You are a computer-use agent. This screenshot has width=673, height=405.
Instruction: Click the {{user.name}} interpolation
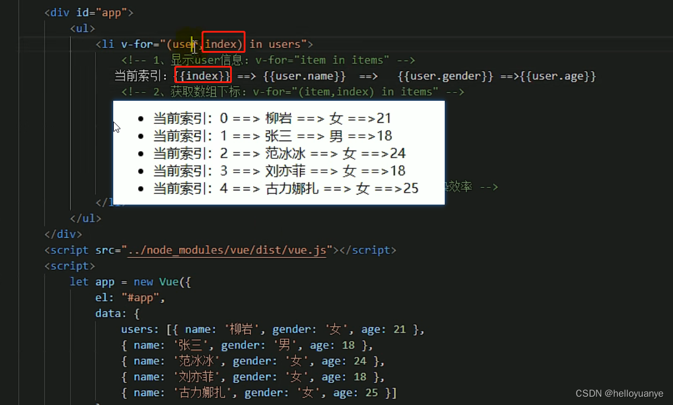(304, 76)
